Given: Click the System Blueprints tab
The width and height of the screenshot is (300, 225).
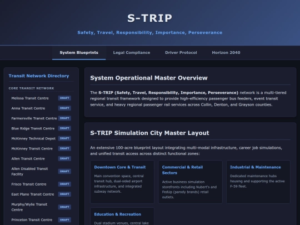Looking at the screenshot, I should [79, 53].
